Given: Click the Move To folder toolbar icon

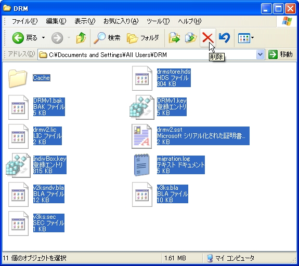Looking at the screenshot, I should pyautogui.click(x=174, y=38).
